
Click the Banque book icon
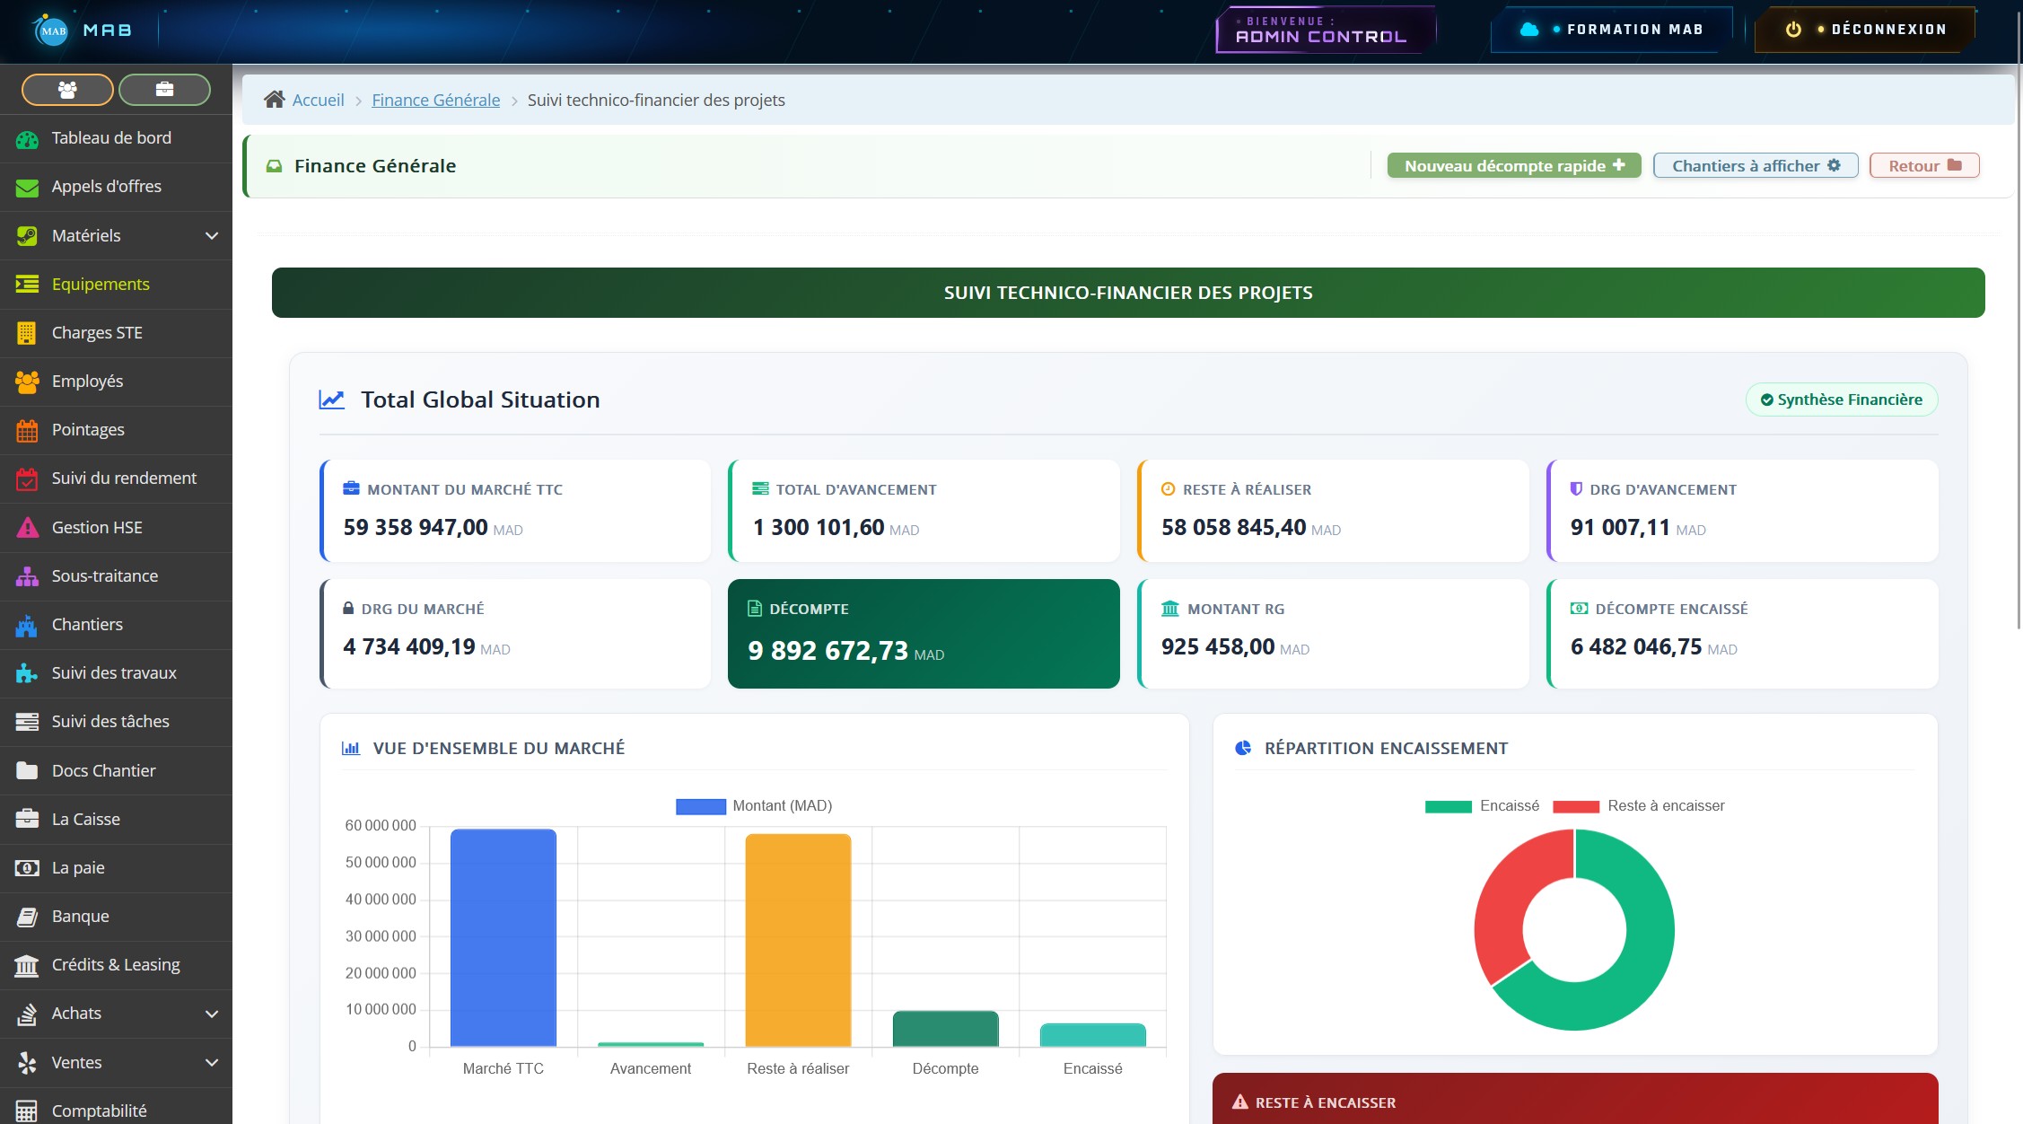(x=27, y=917)
